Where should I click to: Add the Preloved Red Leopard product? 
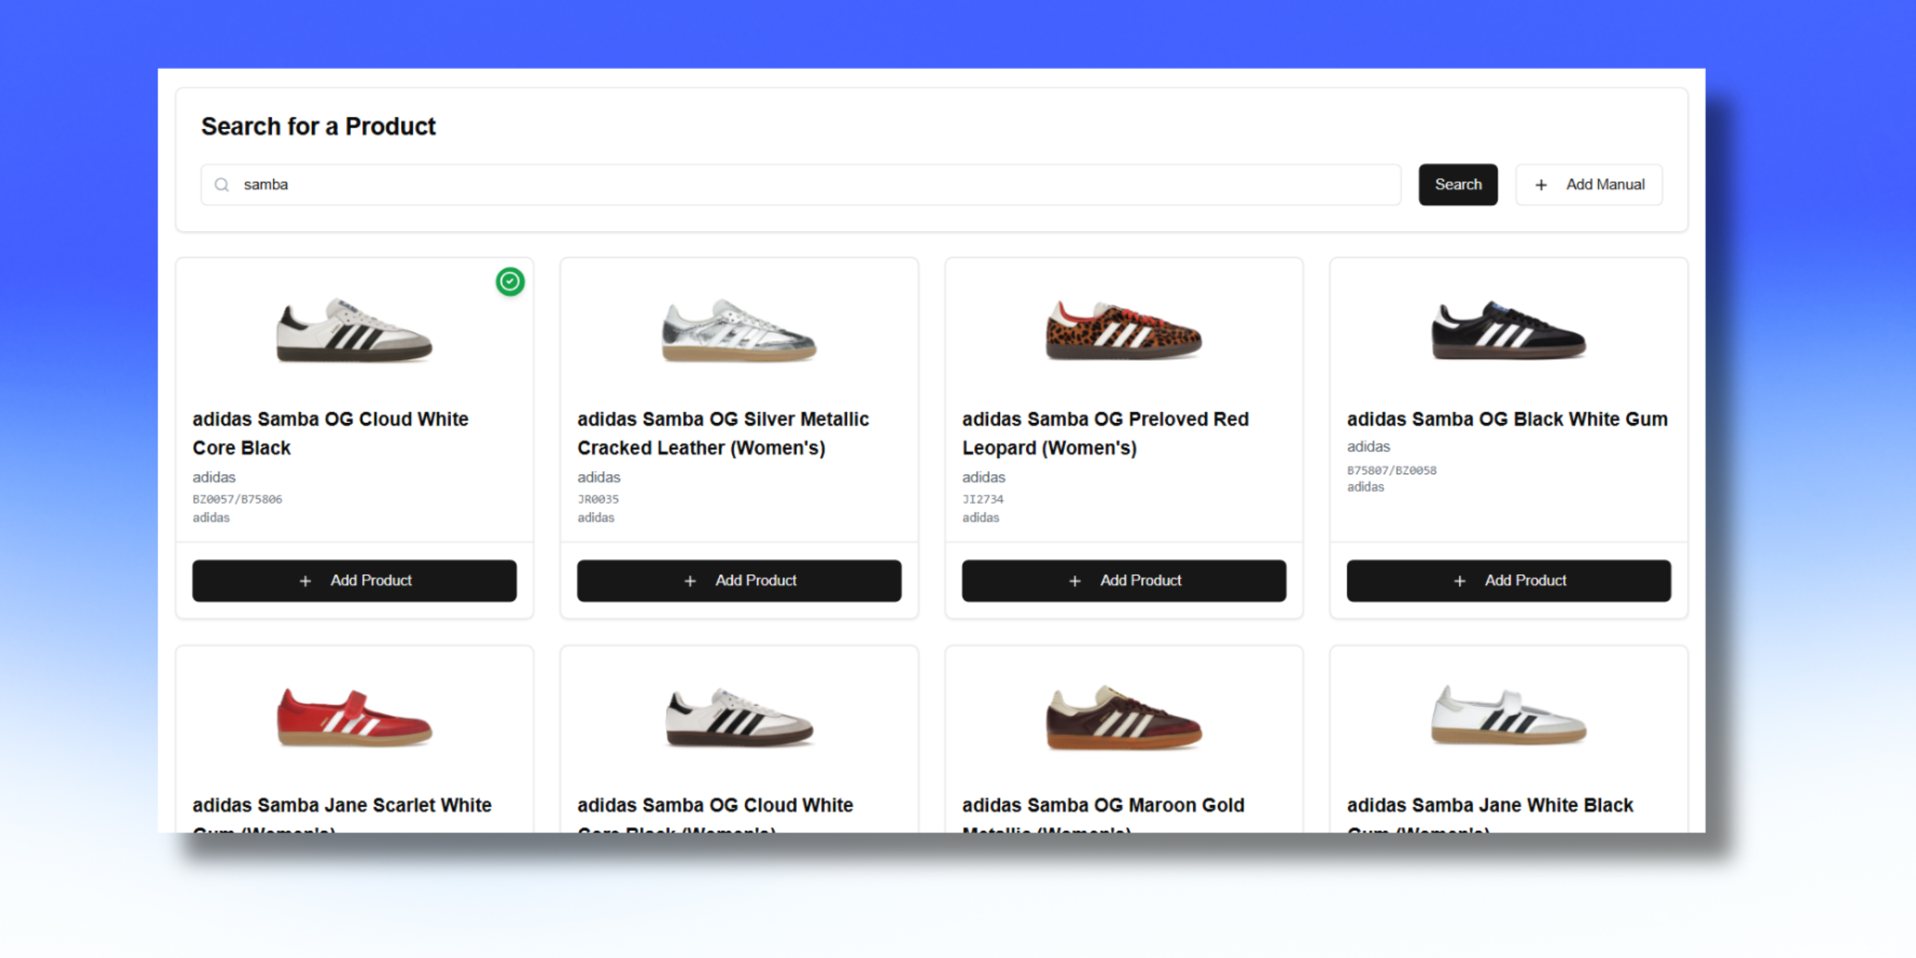(1124, 580)
